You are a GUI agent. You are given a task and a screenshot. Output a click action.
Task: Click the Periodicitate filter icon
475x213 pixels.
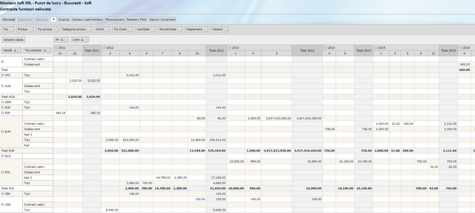(x=180, y=29)
